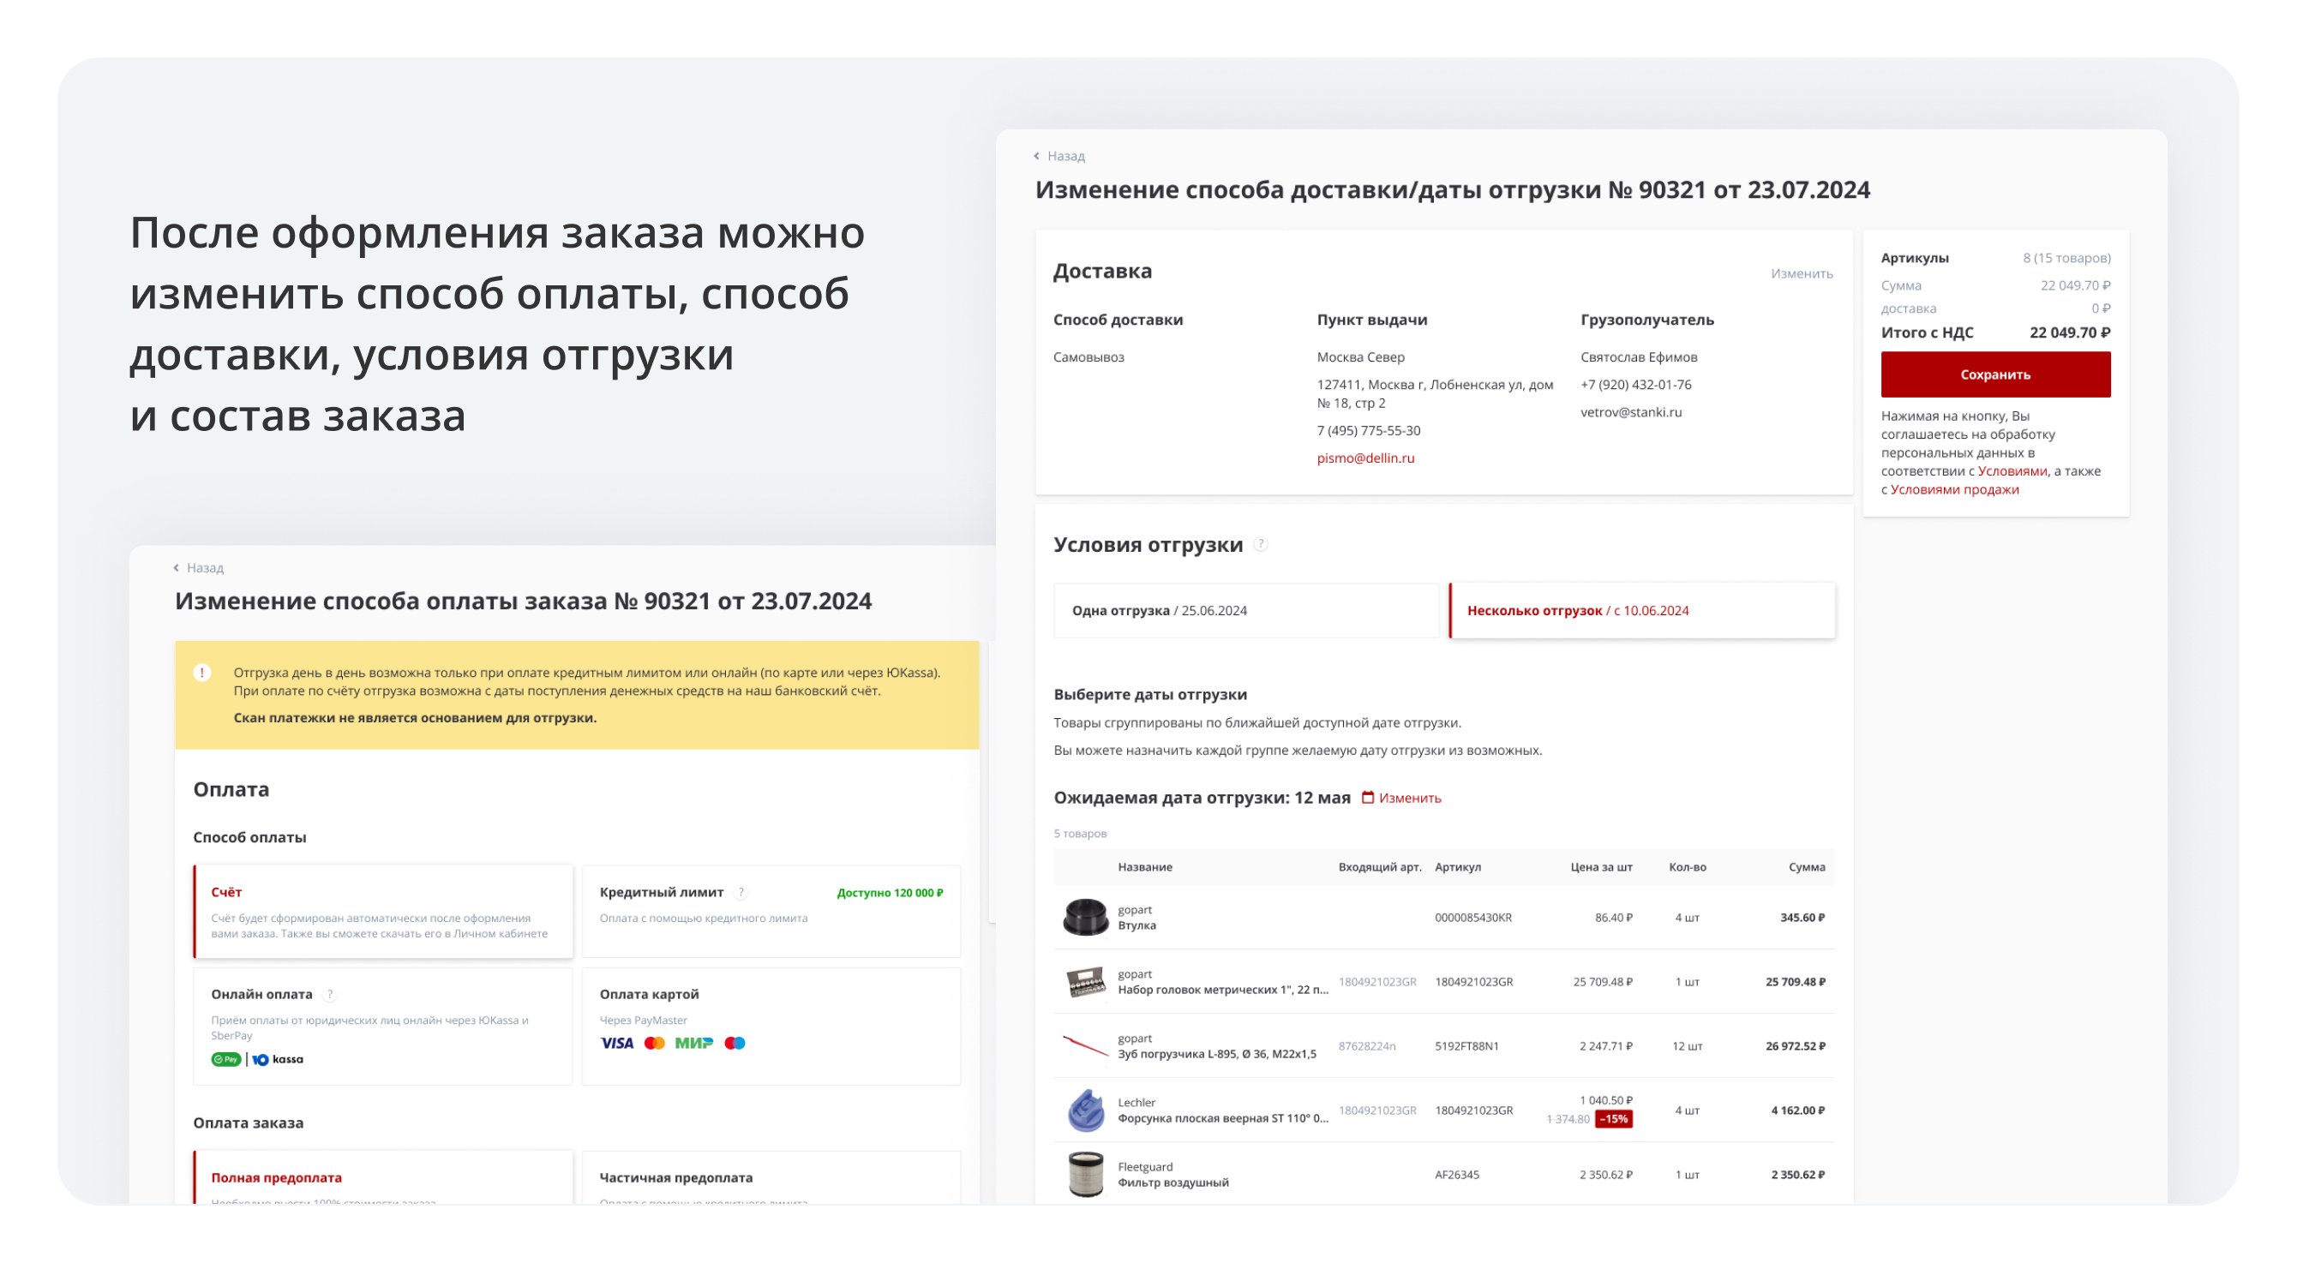This screenshot has height=1263, width=2297.
Task: Click back chevron on delivery change page
Action: click(x=1036, y=156)
